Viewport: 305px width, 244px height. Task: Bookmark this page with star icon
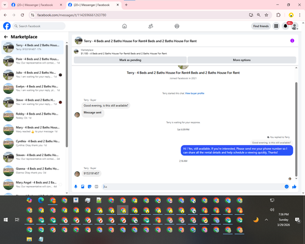click(x=267, y=15)
